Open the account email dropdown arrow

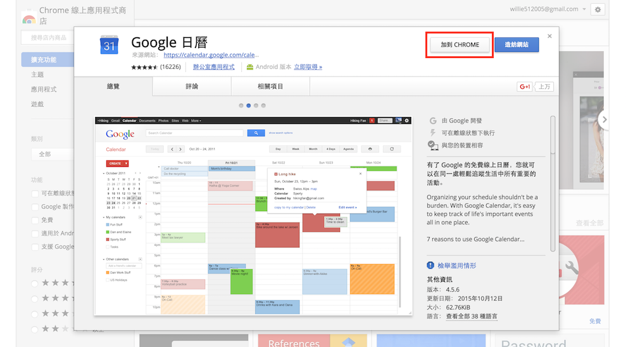tap(584, 9)
